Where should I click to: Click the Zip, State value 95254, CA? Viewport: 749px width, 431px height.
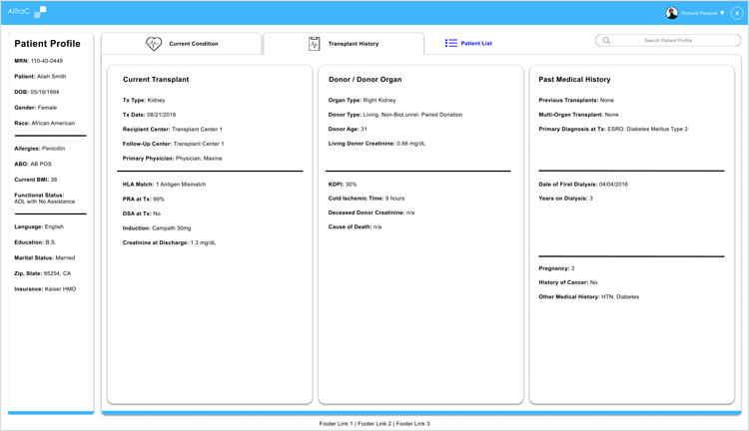pos(57,273)
